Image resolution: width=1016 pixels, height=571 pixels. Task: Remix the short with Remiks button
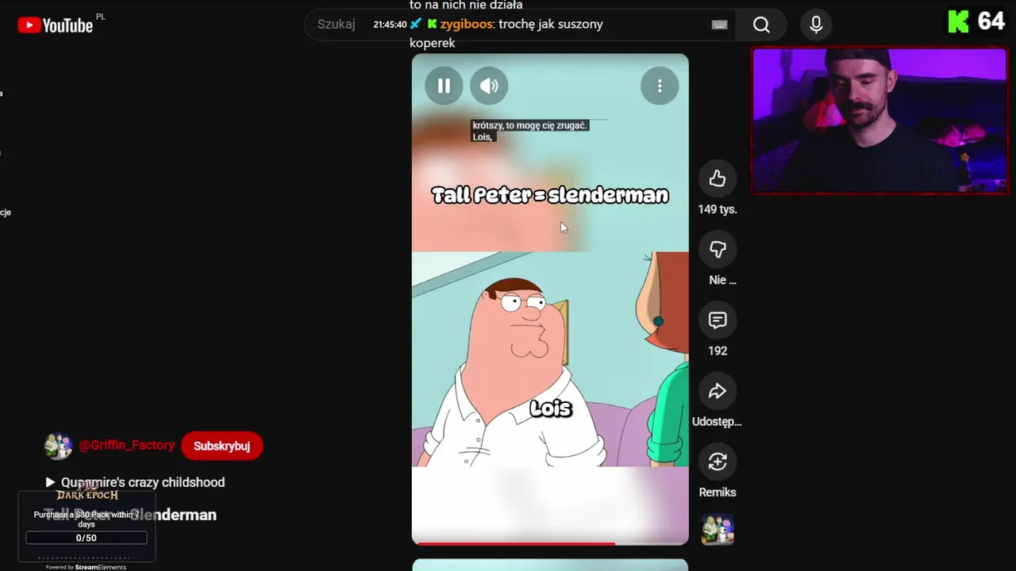point(718,462)
